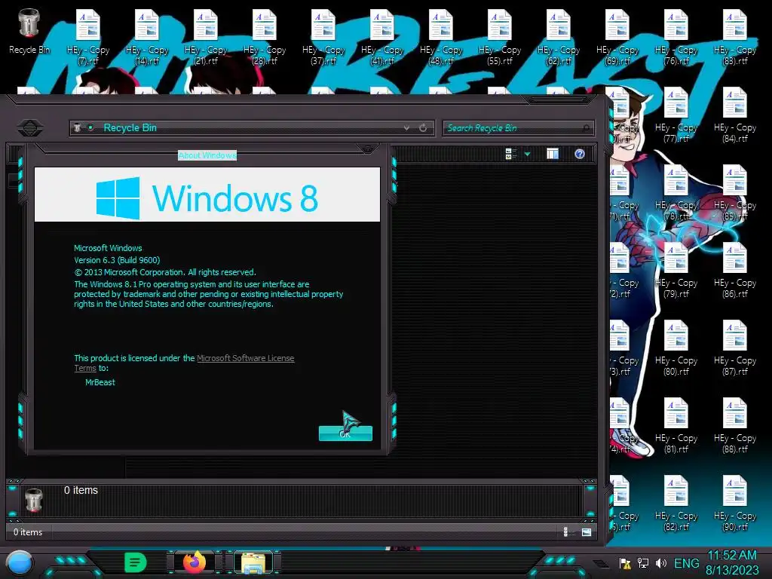Select HEy - Copy (78).rtf on desktop
This screenshot has height=579, width=772.
[676, 193]
